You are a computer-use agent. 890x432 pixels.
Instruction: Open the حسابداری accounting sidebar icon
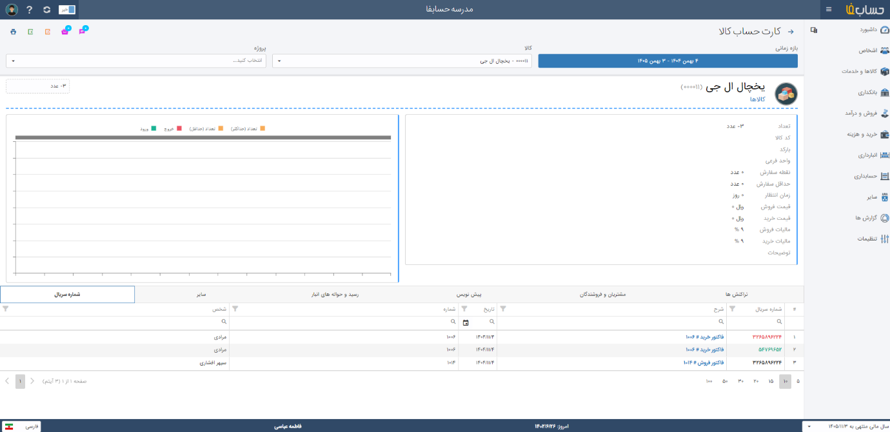884,176
